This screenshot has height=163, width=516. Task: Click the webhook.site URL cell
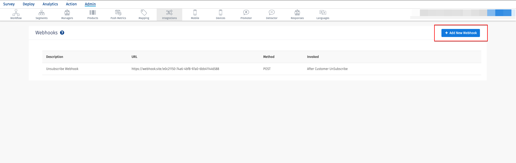coord(175,69)
